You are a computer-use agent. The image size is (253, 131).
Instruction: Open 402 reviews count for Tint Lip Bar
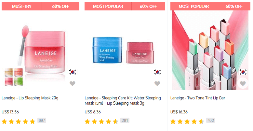(211, 121)
